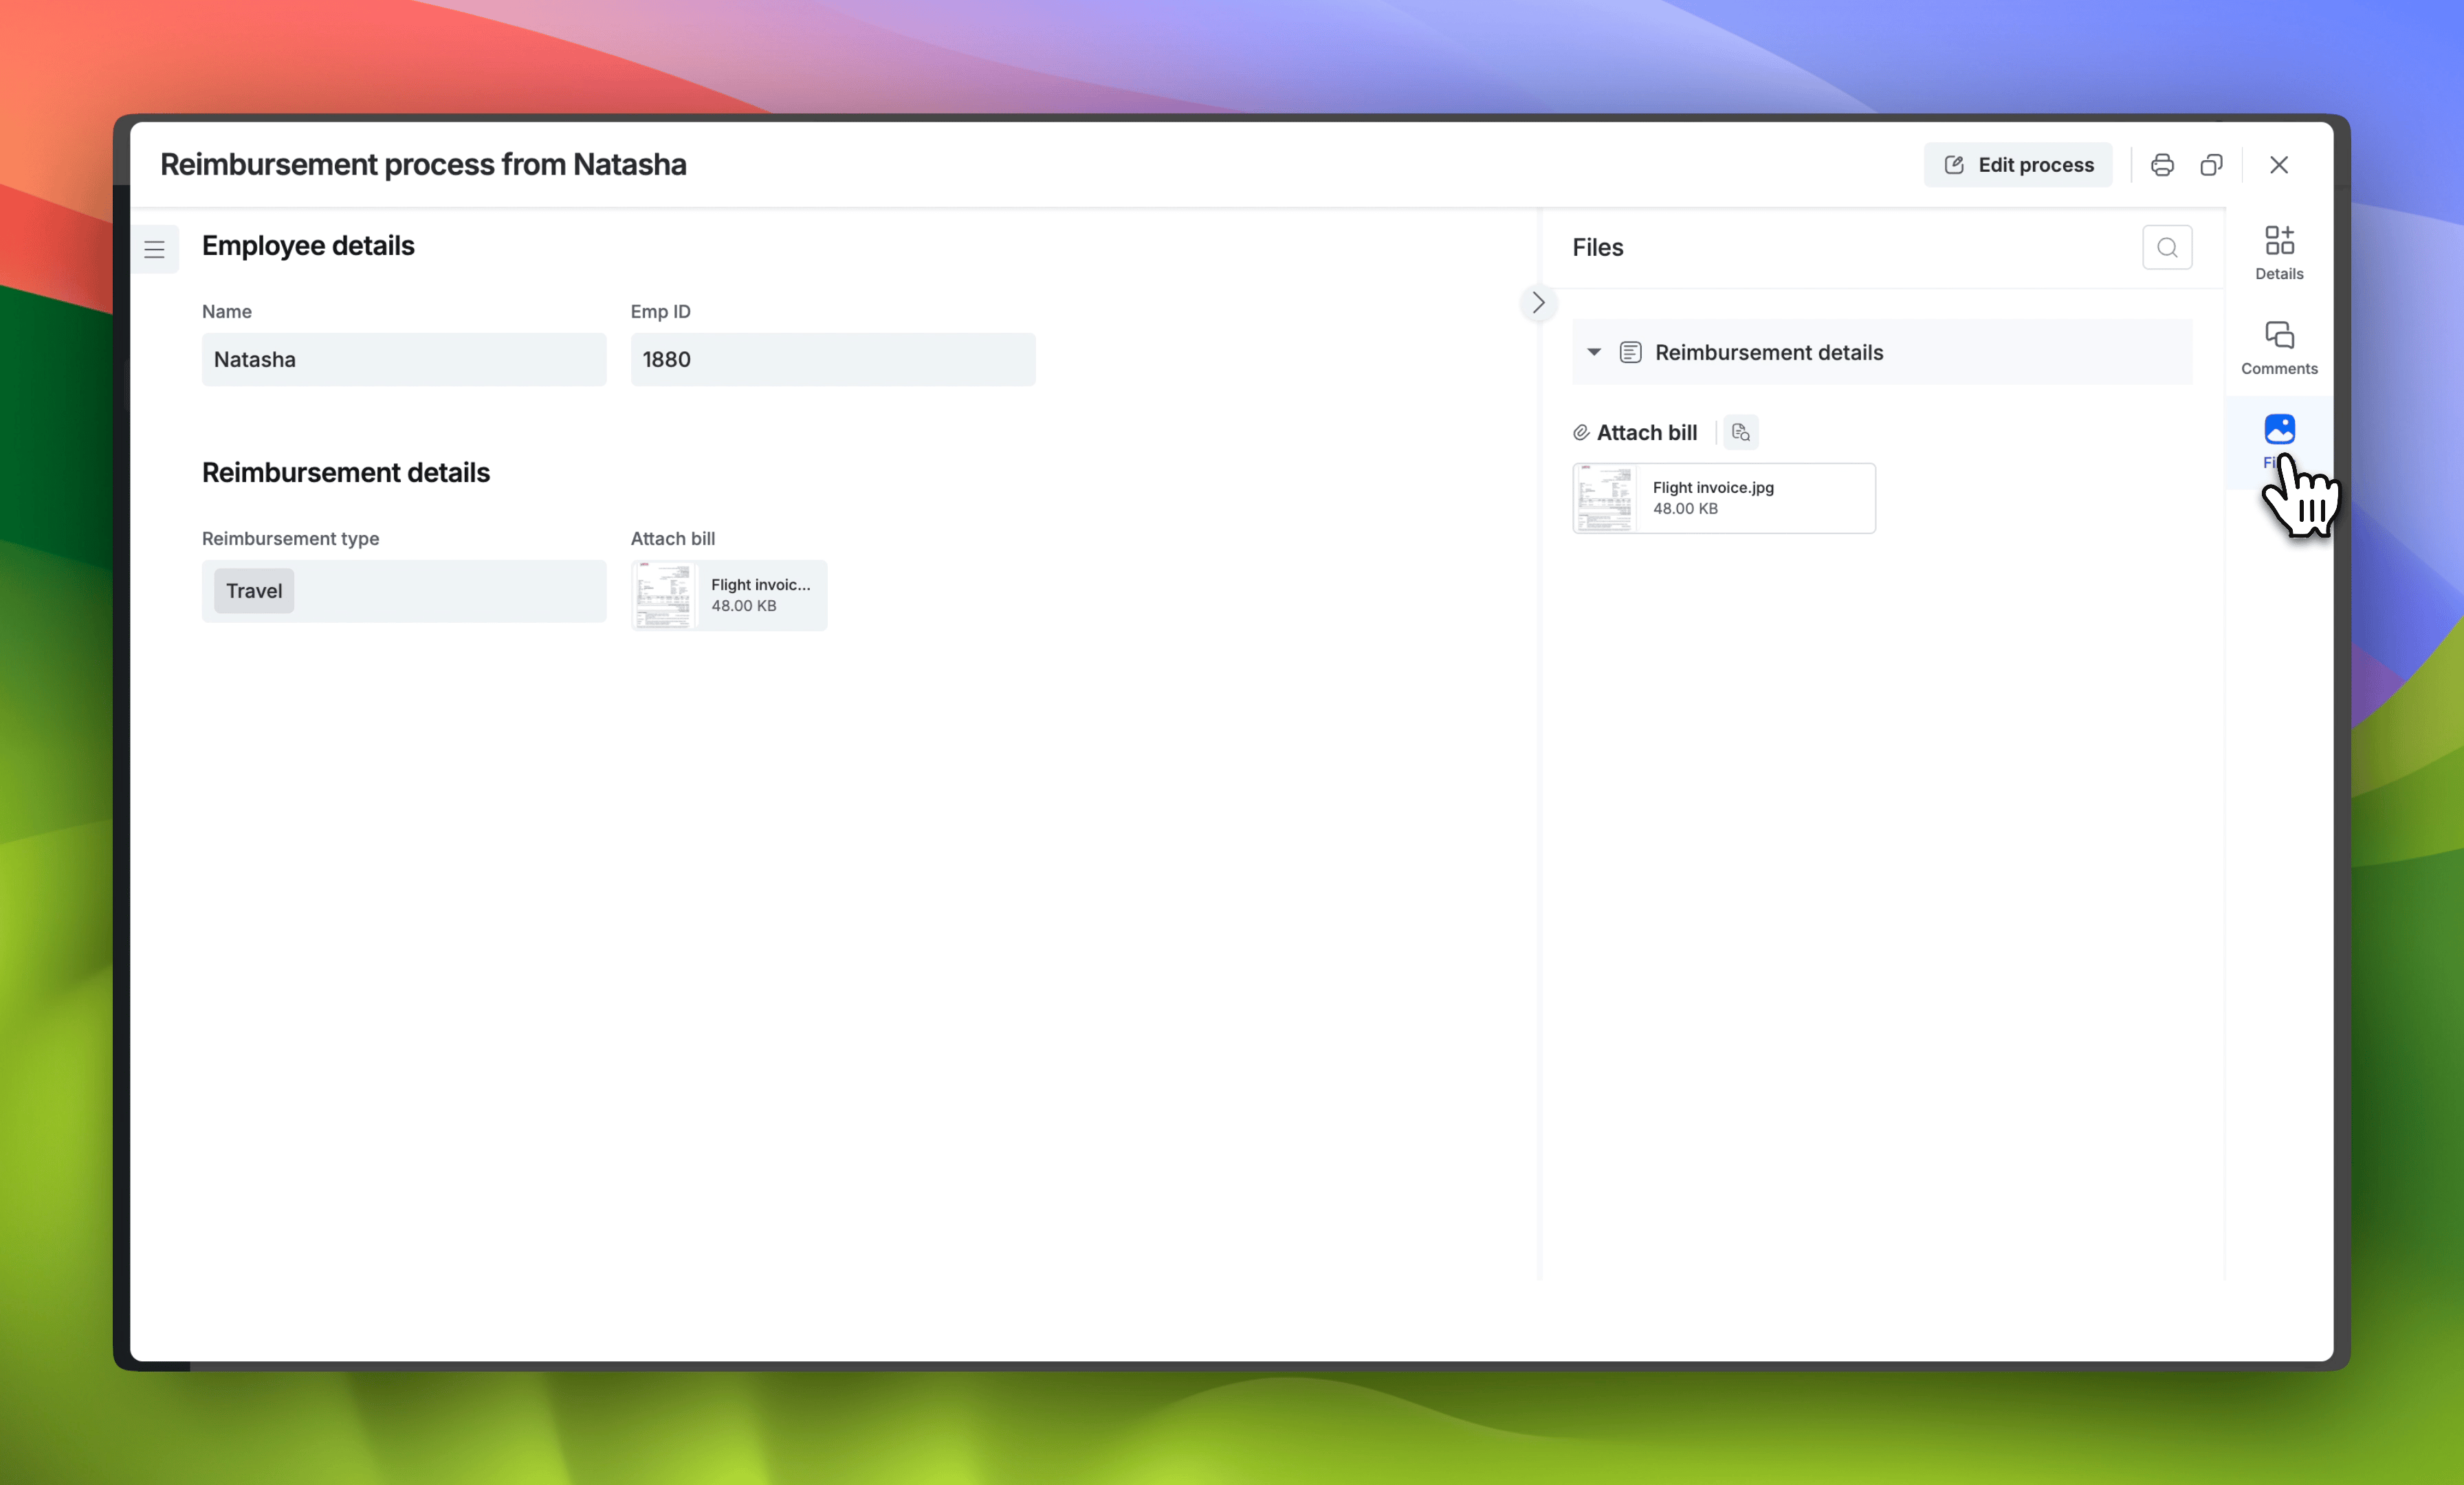Expand the Reimbursement type selection showing Travel
The image size is (2464, 1485).
pos(253,591)
